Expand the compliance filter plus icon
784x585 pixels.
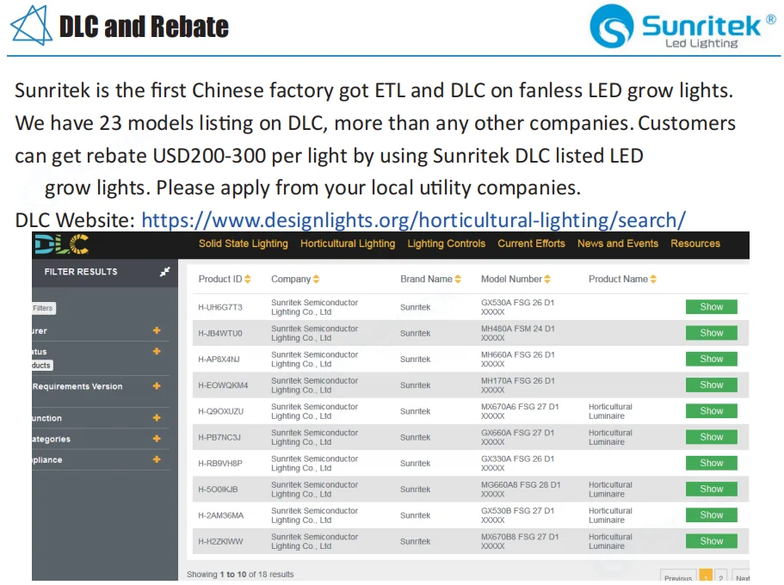(157, 459)
